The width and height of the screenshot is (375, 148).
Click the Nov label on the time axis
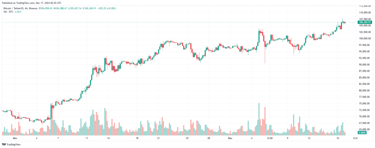(15, 138)
